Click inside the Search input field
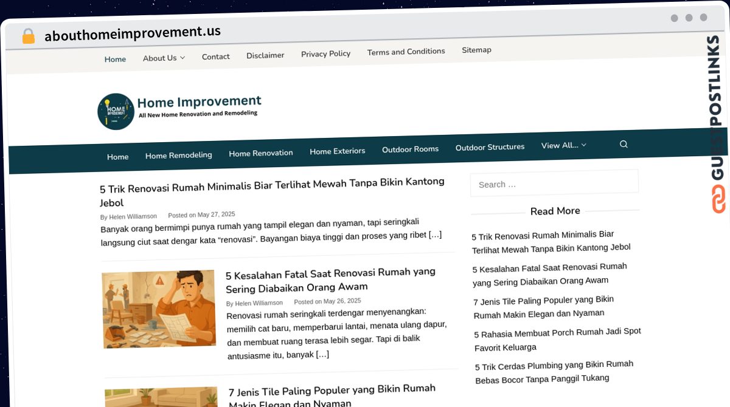Viewport: 730px width, 407px height. (x=554, y=183)
